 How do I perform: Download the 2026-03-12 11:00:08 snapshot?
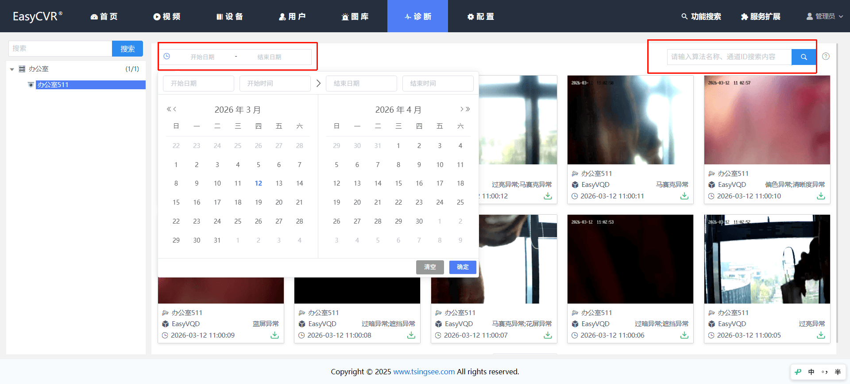tap(411, 335)
